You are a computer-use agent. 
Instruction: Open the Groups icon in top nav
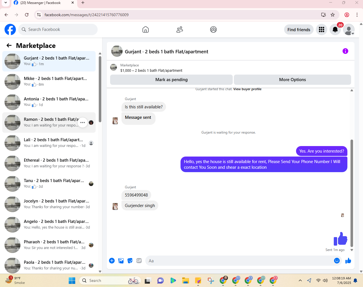213,29
